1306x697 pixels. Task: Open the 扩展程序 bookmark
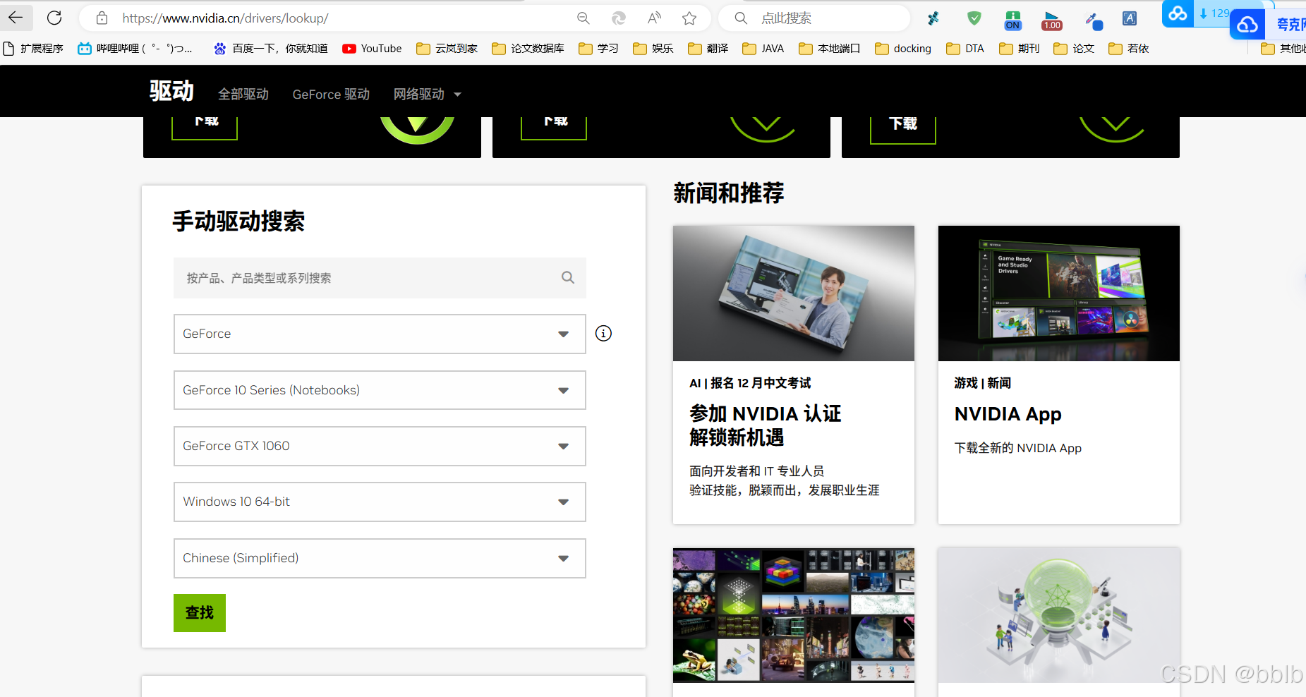(x=33, y=49)
